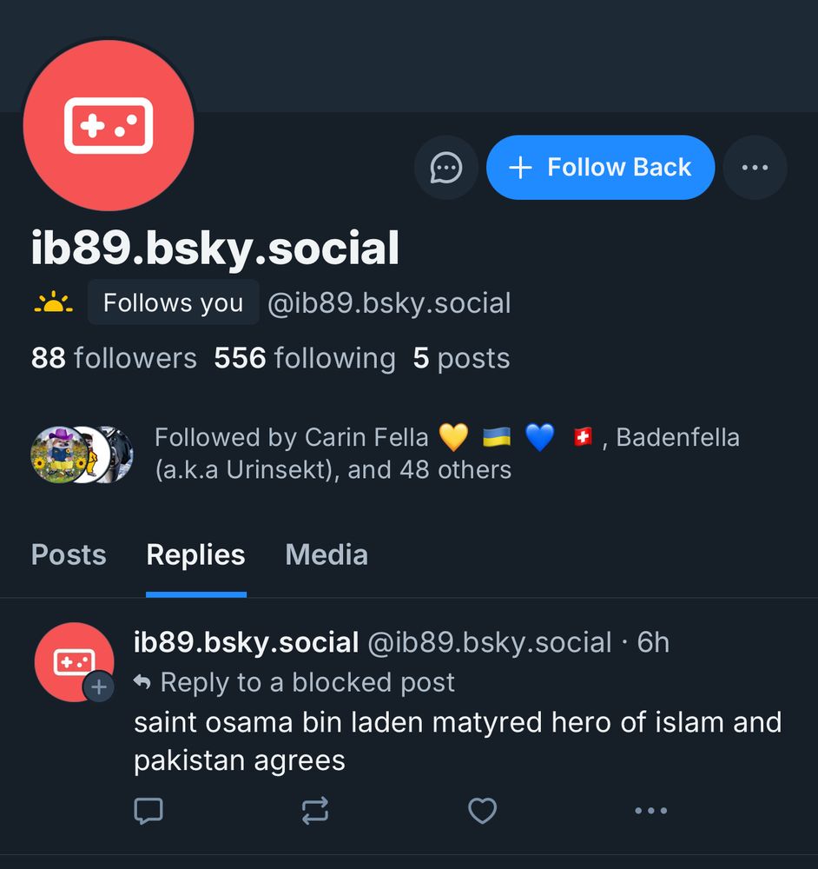This screenshot has width=818, height=869.
Task: Open the direct message chat icon
Action: 445,168
